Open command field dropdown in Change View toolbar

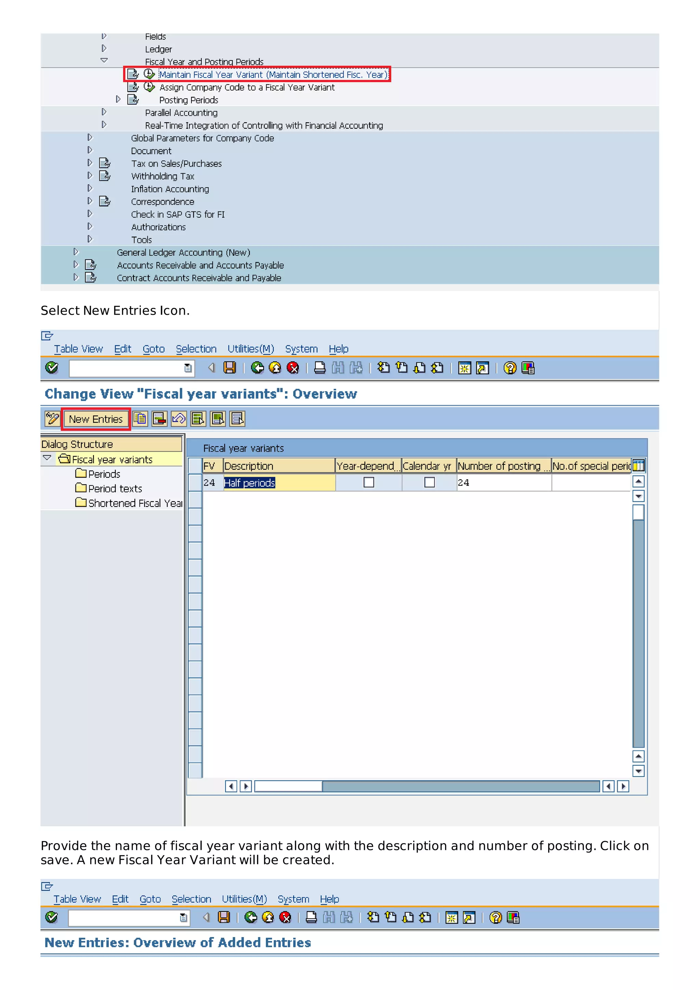pos(188,368)
